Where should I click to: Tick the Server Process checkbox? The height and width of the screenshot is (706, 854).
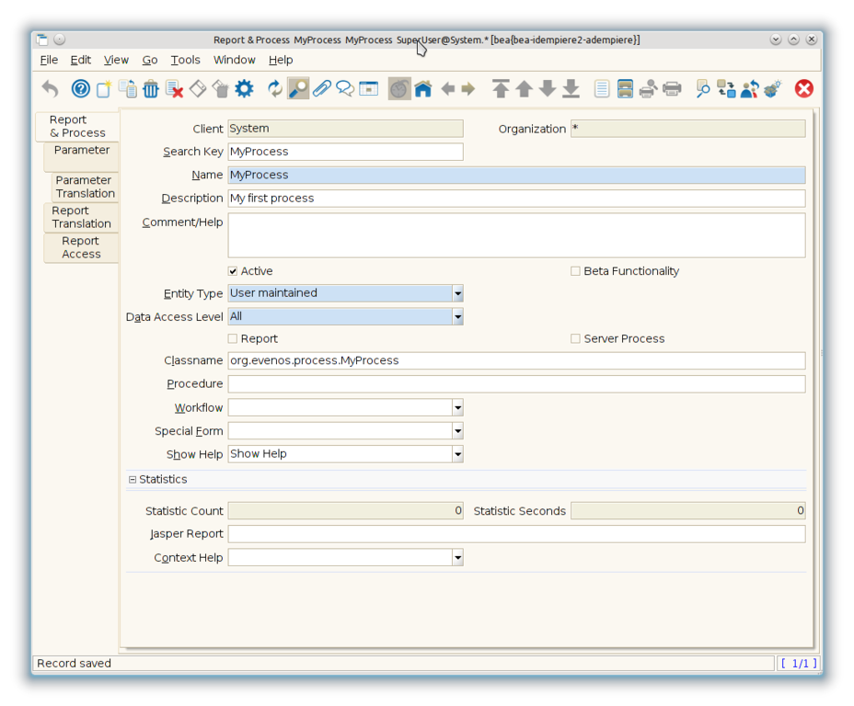(575, 338)
